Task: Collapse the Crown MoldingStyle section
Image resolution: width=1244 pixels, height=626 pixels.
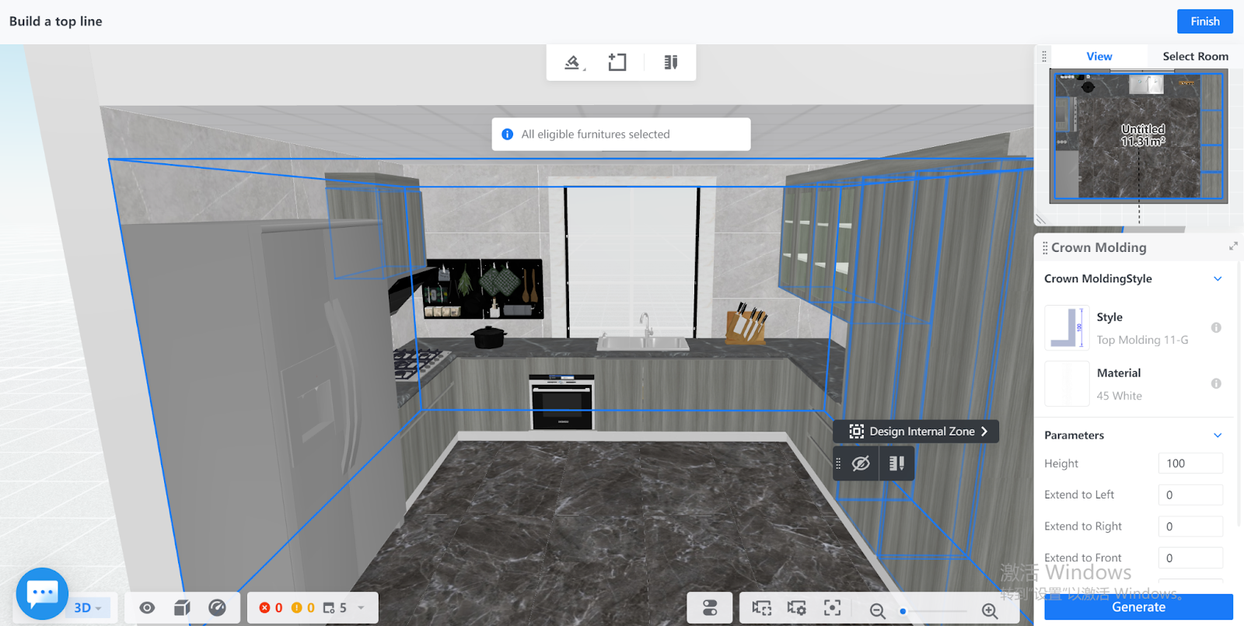Action: [1218, 279]
